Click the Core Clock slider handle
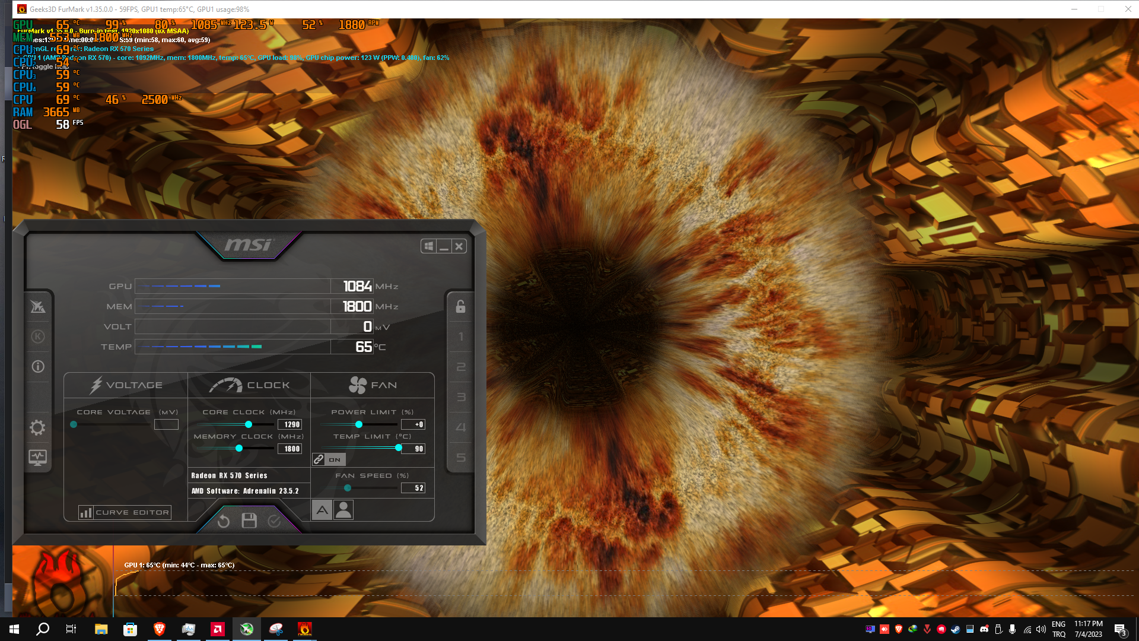This screenshot has height=641, width=1139. (249, 424)
